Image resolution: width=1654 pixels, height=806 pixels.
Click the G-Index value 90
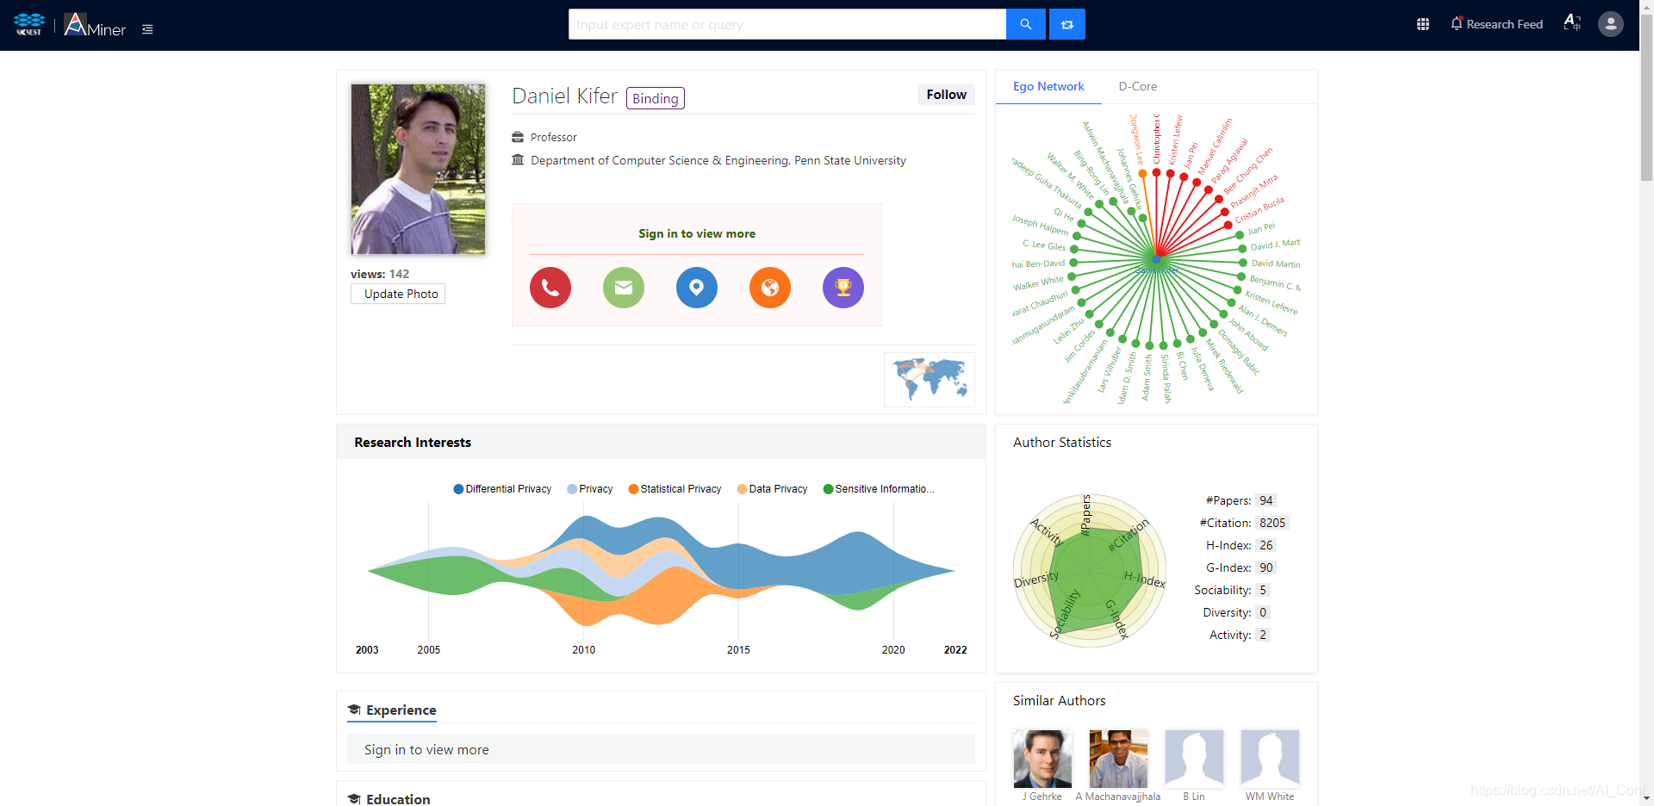point(1265,567)
